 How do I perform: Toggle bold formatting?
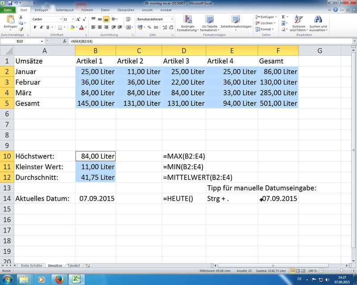(x=35, y=27)
